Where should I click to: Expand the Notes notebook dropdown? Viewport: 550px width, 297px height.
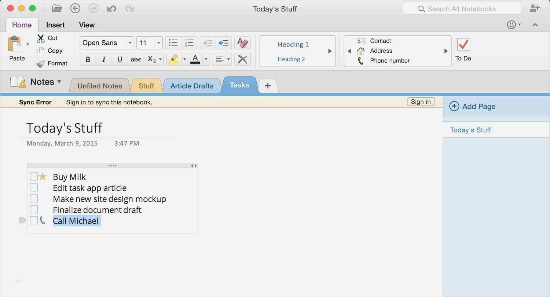pos(59,82)
